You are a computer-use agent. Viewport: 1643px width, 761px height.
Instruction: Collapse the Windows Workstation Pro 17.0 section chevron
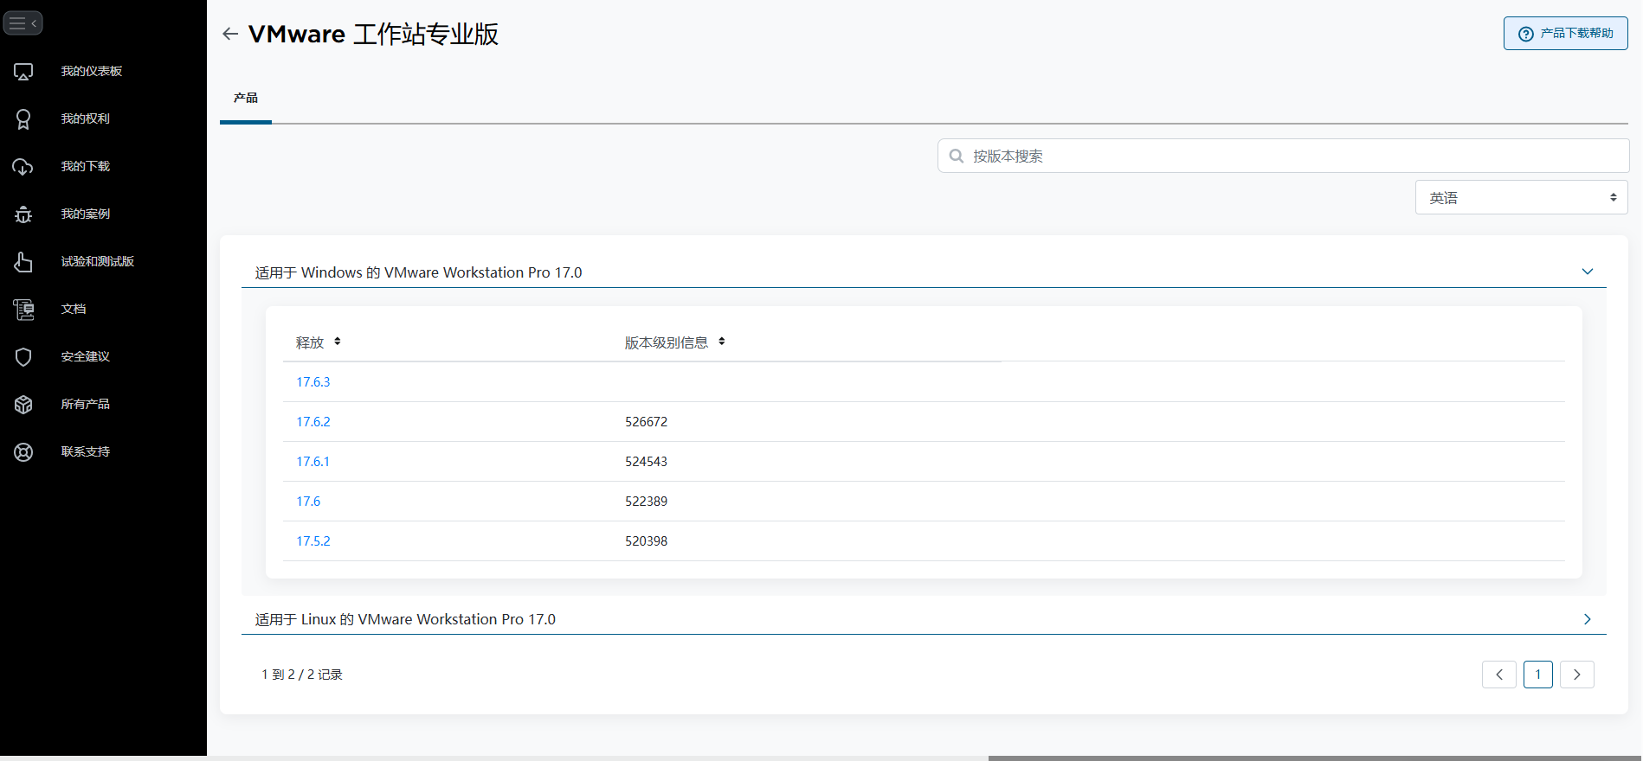point(1588,272)
